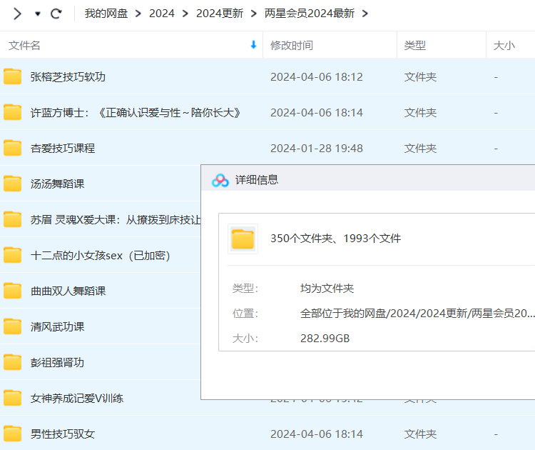
Task: Click the 彭祖强肾功 folder icon
Action: pos(13,362)
